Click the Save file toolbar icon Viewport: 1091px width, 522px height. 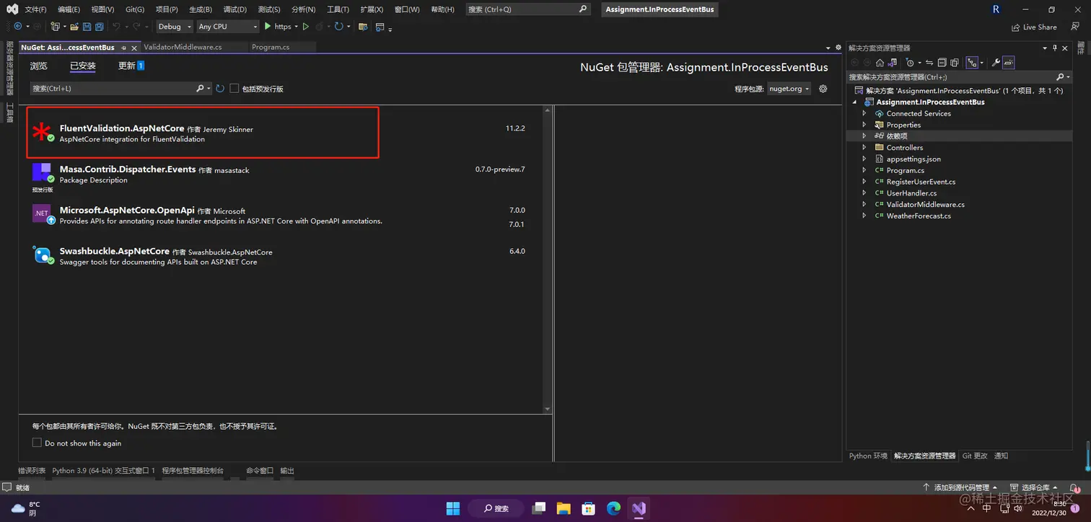pyautogui.click(x=87, y=27)
